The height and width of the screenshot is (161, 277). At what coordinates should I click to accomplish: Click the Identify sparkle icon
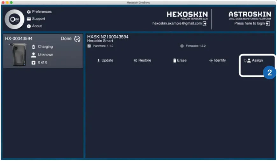211,60
